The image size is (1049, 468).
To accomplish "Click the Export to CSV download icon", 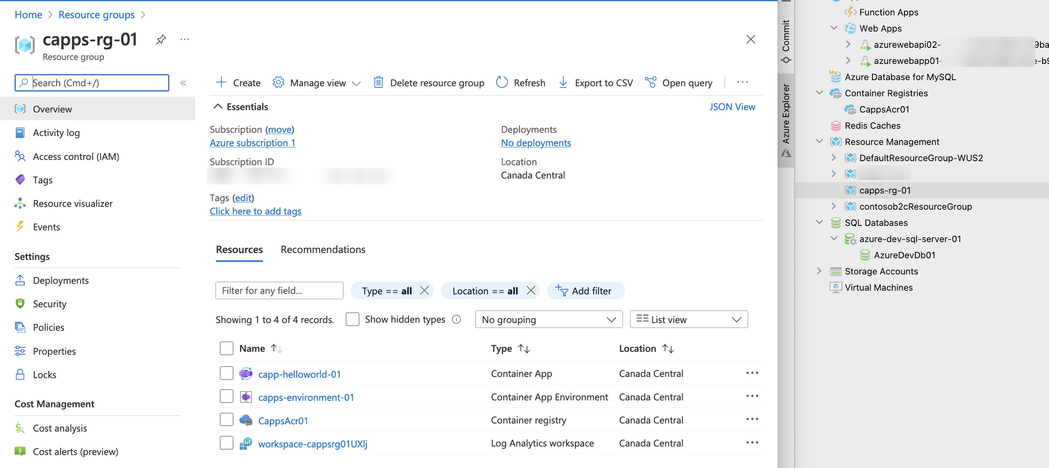I will click(563, 83).
